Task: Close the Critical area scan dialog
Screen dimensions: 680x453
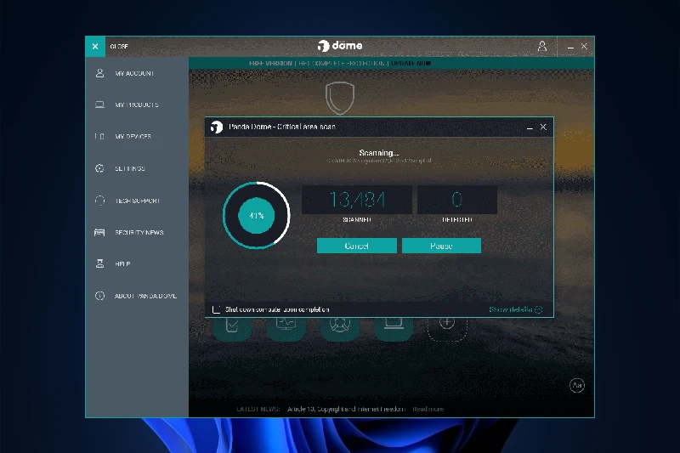Action: [543, 127]
